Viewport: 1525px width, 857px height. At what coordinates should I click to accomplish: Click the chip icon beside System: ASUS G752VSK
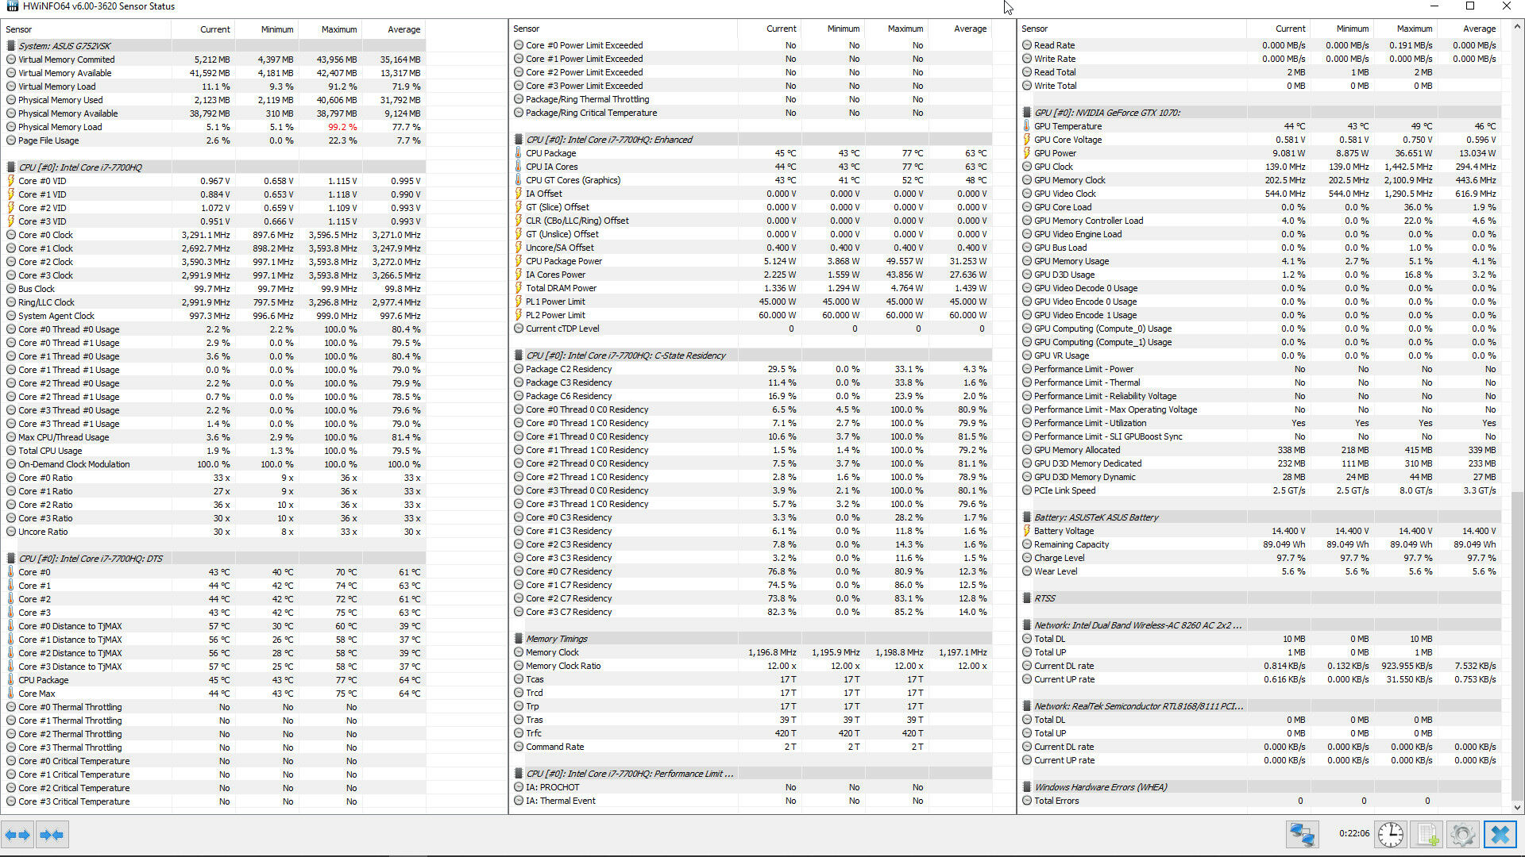11,46
